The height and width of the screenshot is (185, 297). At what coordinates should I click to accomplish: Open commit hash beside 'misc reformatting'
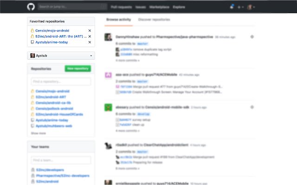(x=126, y=55)
